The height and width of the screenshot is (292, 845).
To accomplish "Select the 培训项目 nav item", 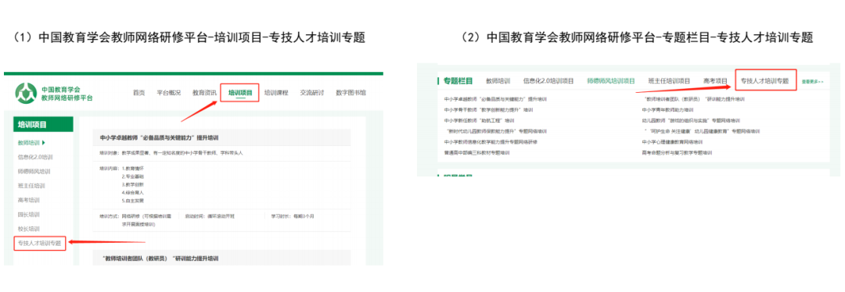I will click(240, 92).
